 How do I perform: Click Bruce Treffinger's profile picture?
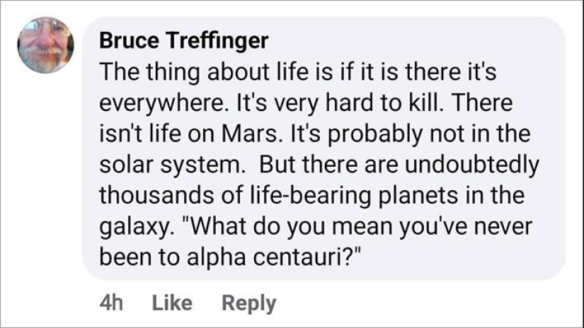tap(44, 45)
